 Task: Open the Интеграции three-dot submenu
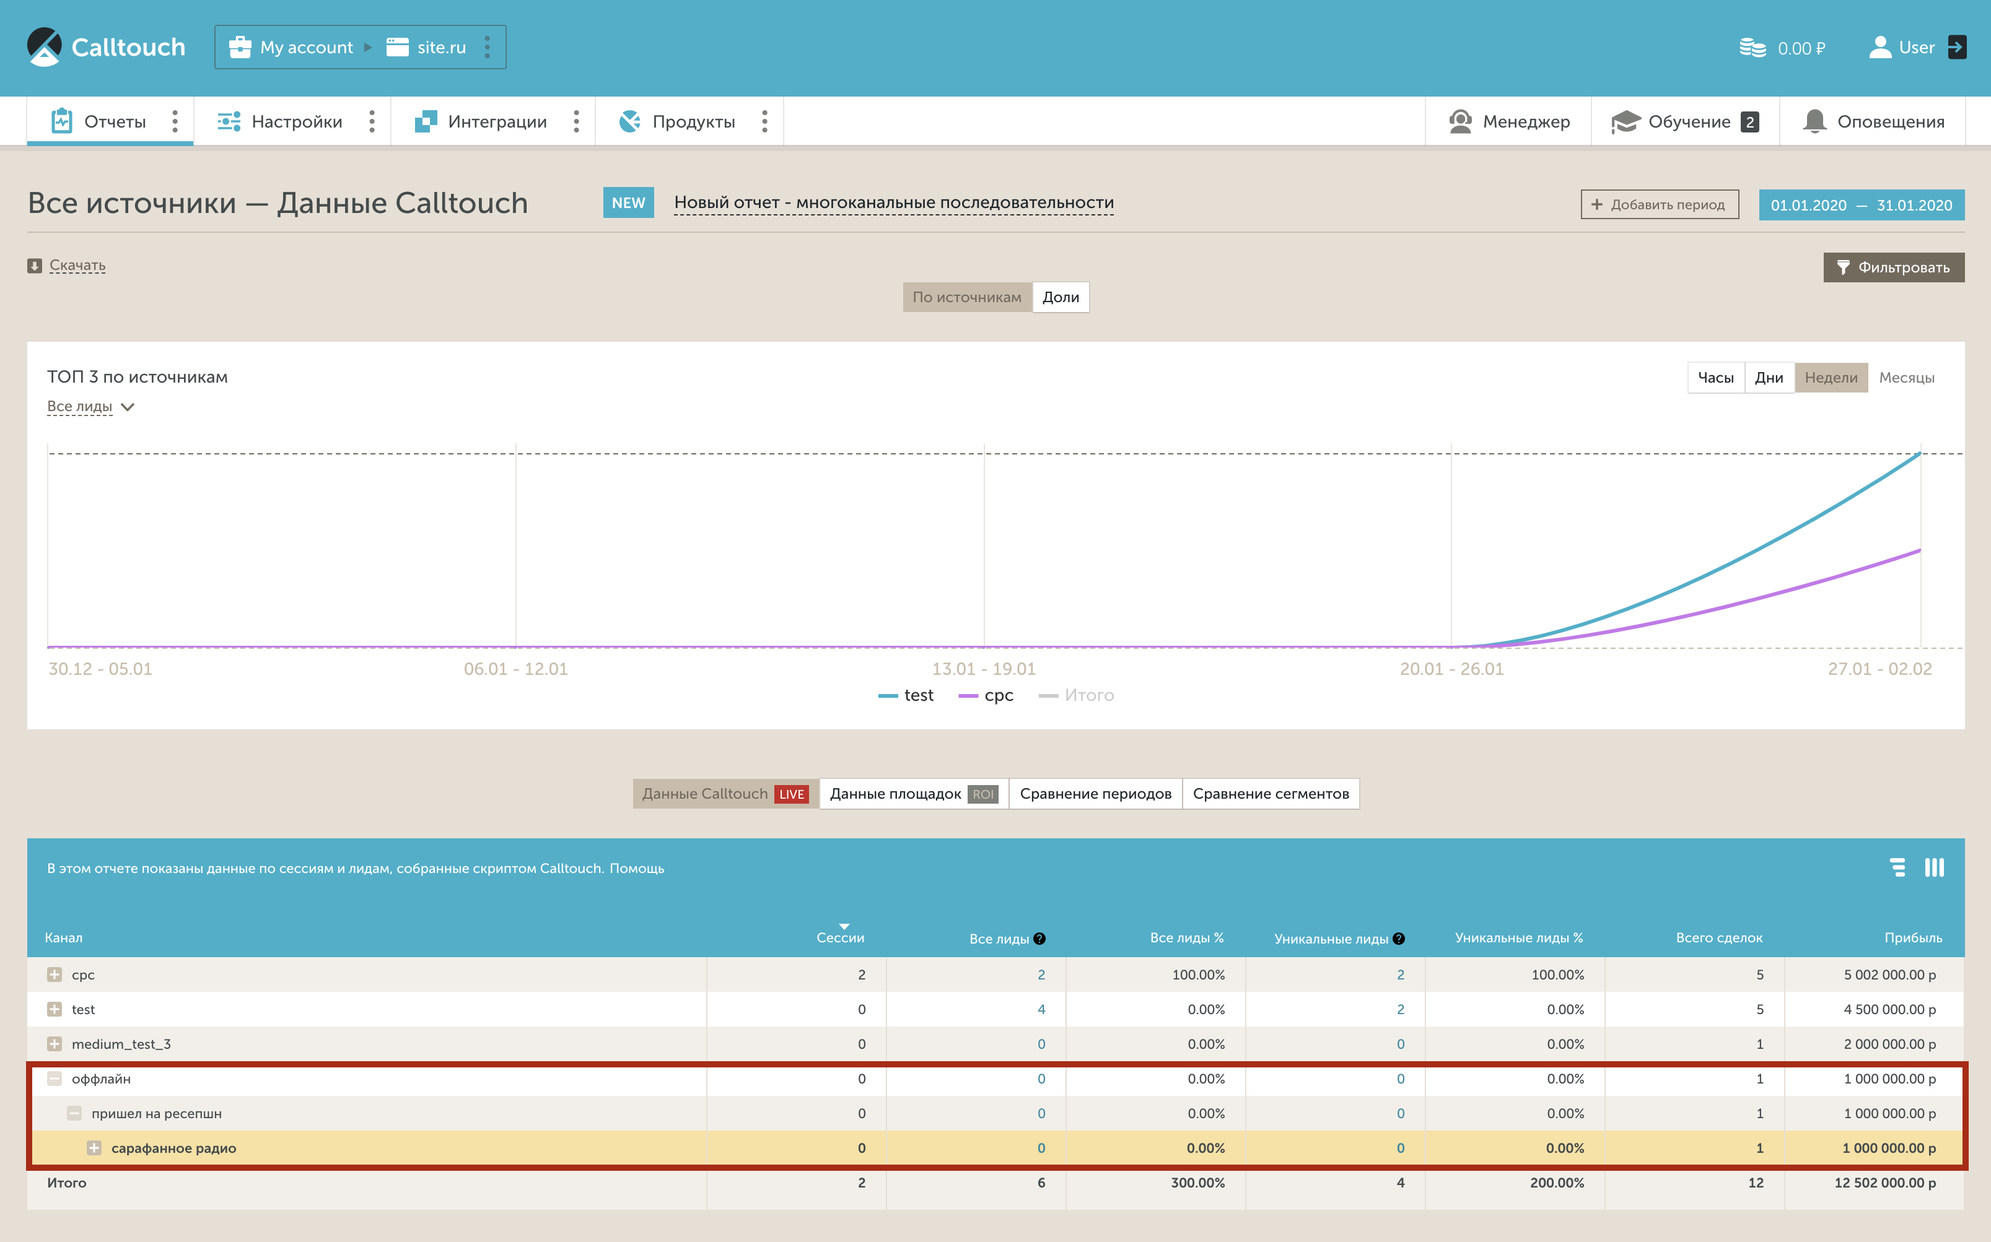click(x=576, y=121)
